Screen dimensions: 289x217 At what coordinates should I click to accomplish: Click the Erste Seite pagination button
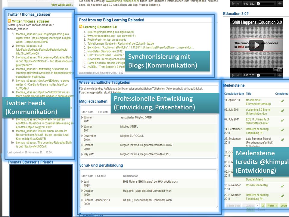pyautogui.click(x=234, y=205)
